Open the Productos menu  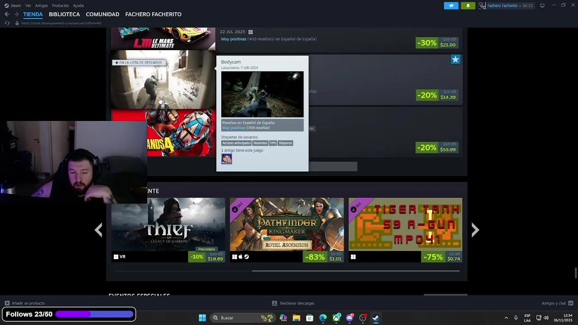coord(60,5)
